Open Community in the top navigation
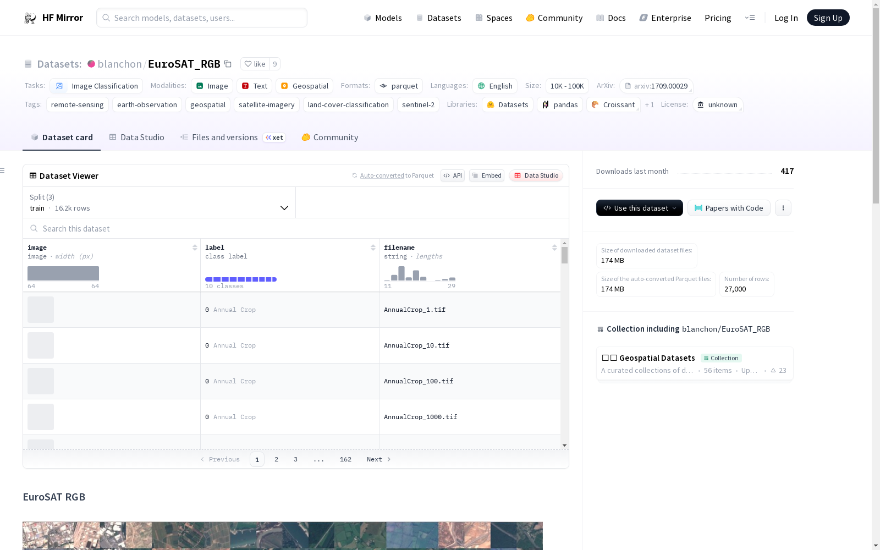Image resolution: width=880 pixels, height=550 pixels. [x=554, y=18]
